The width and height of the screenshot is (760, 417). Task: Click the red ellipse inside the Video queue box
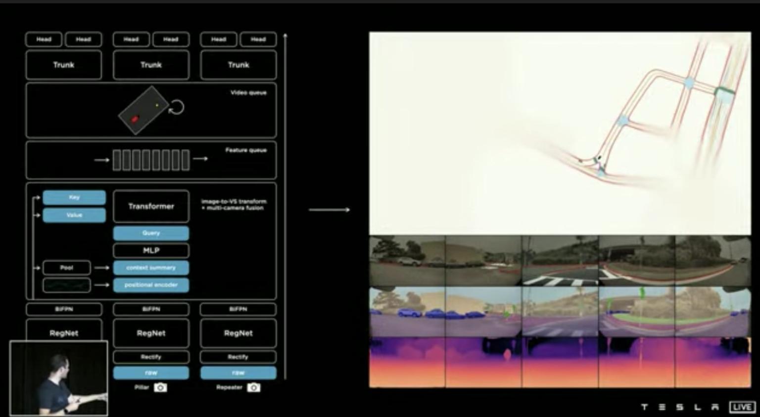134,119
